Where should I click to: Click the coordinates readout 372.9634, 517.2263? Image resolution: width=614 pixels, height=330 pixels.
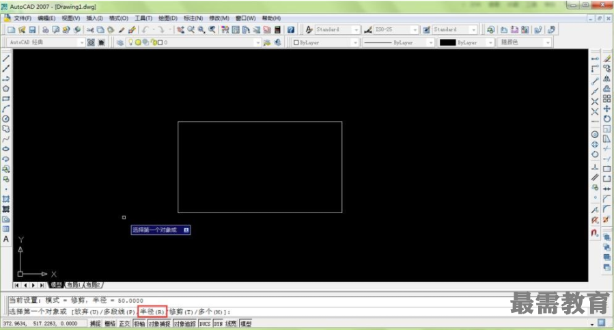tap(40, 324)
